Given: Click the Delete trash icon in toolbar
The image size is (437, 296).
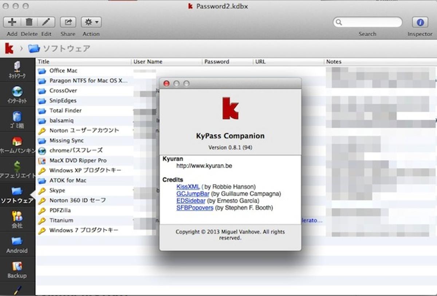Looking at the screenshot, I should [x=29, y=22].
